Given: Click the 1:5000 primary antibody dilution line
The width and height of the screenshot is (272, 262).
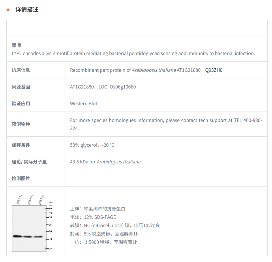Looking at the screenshot, I should (x=104, y=242).
